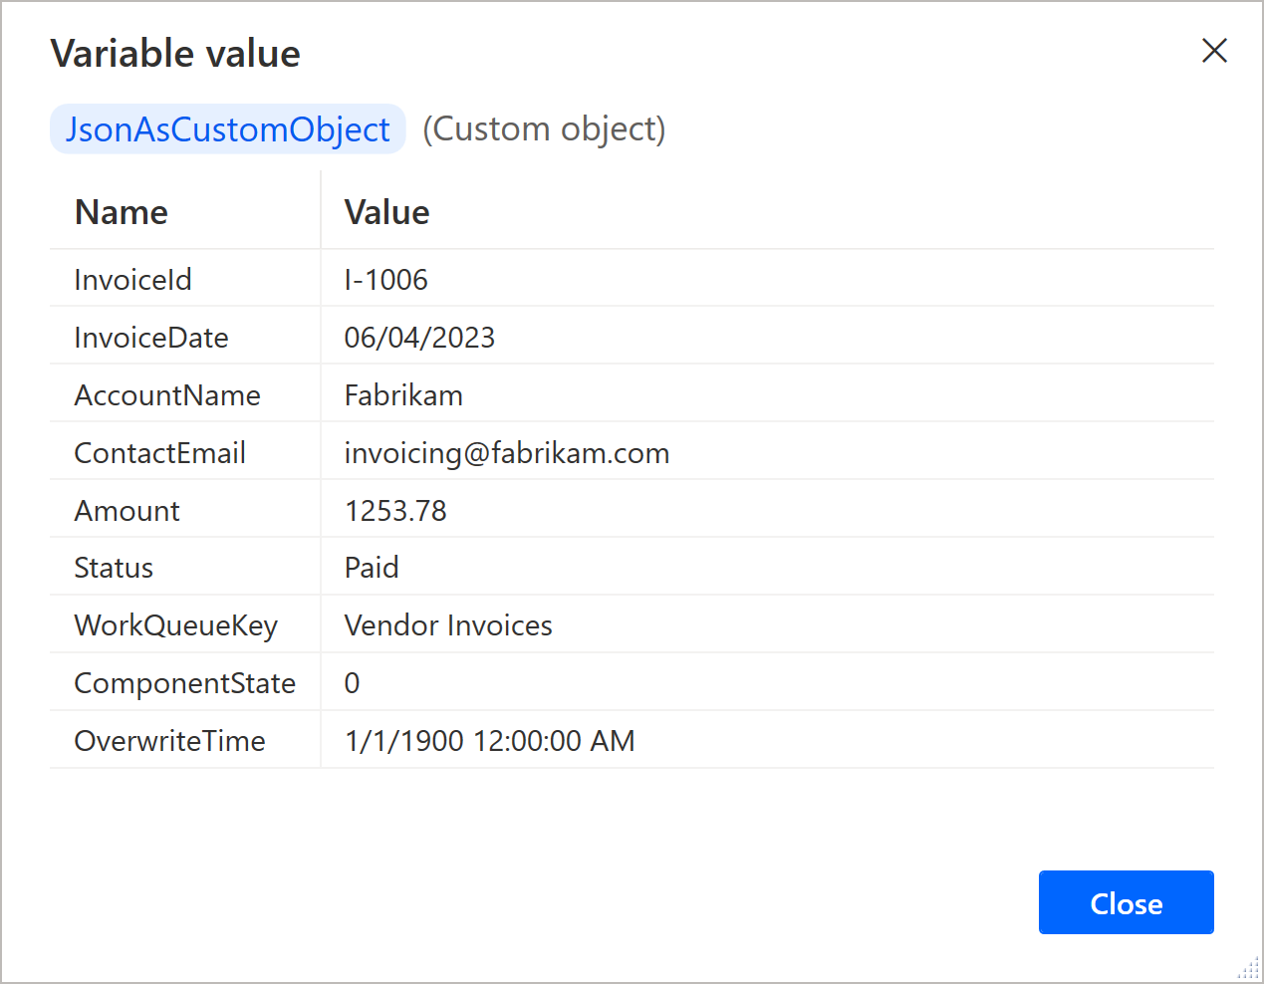Image resolution: width=1264 pixels, height=984 pixels.
Task: Click the resize grip at dialog corner
Action: (1249, 970)
